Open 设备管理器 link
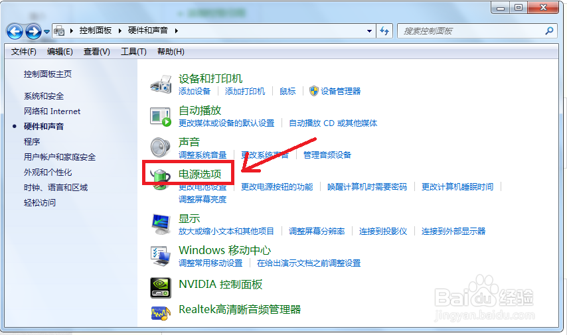Image resolution: width=567 pixels, height=335 pixels. 341,92
